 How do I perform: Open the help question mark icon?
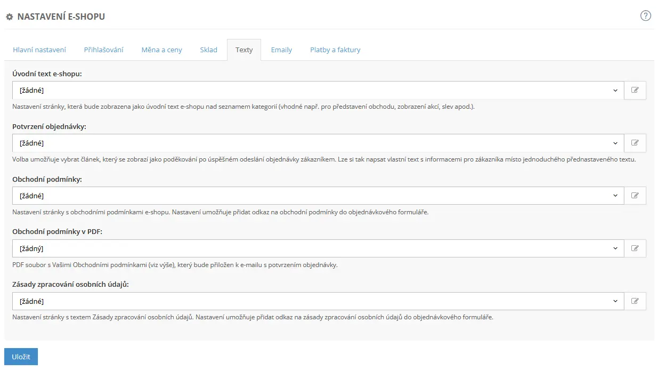pyautogui.click(x=646, y=15)
